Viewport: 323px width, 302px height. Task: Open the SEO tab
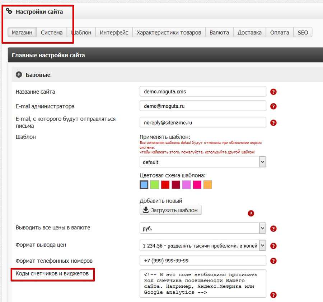coord(303,33)
